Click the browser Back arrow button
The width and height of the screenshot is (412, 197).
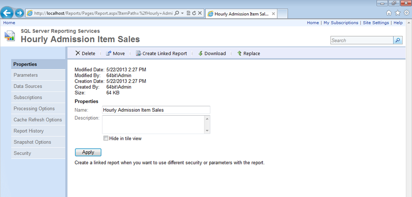[x=7, y=13]
